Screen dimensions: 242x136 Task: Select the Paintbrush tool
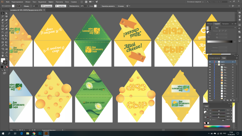click(6, 26)
